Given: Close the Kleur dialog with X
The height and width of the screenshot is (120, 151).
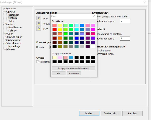Looking at the screenshot, I should tap(94, 16).
